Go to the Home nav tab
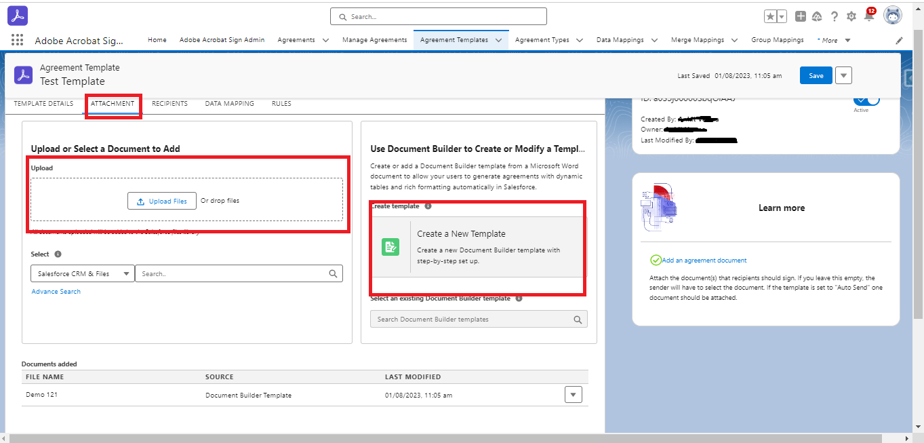Viewport: 924px width, 443px height. [x=157, y=40]
